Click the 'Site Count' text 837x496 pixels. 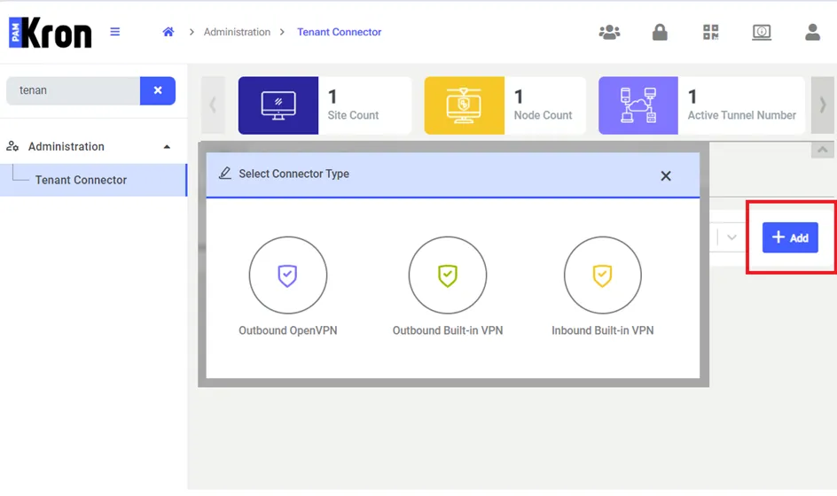point(353,115)
